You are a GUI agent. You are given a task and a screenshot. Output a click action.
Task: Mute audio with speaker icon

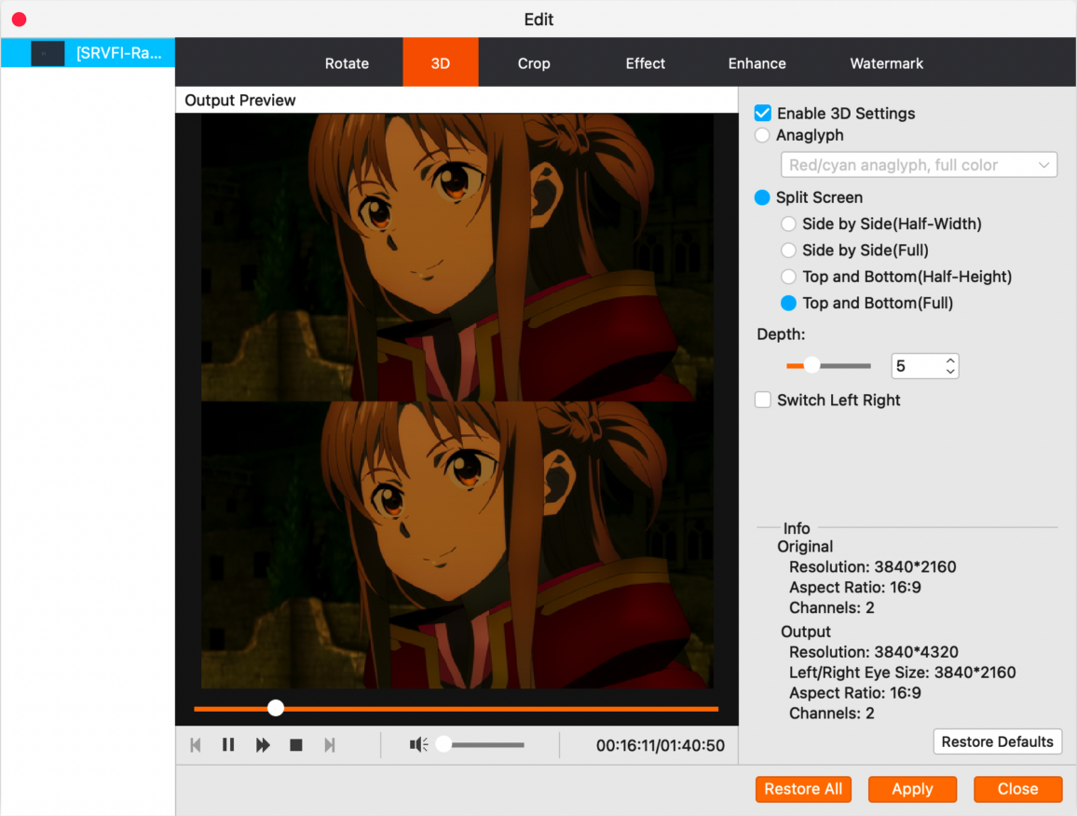coord(418,744)
